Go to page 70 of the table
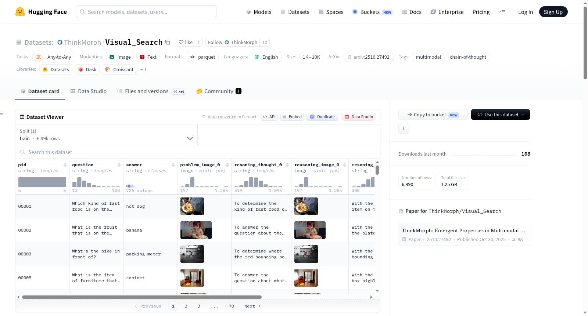The image size is (588, 316). click(x=231, y=306)
